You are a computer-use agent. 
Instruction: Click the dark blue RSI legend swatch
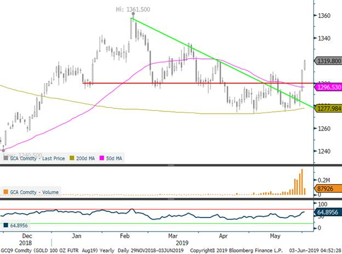point(6,224)
